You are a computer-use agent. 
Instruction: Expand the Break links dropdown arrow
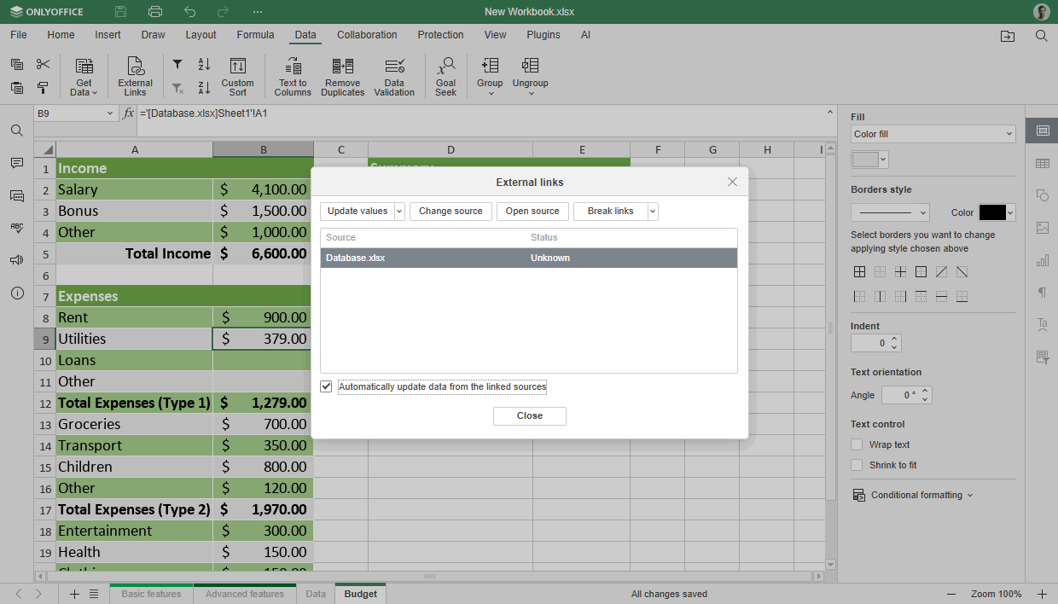tap(653, 212)
